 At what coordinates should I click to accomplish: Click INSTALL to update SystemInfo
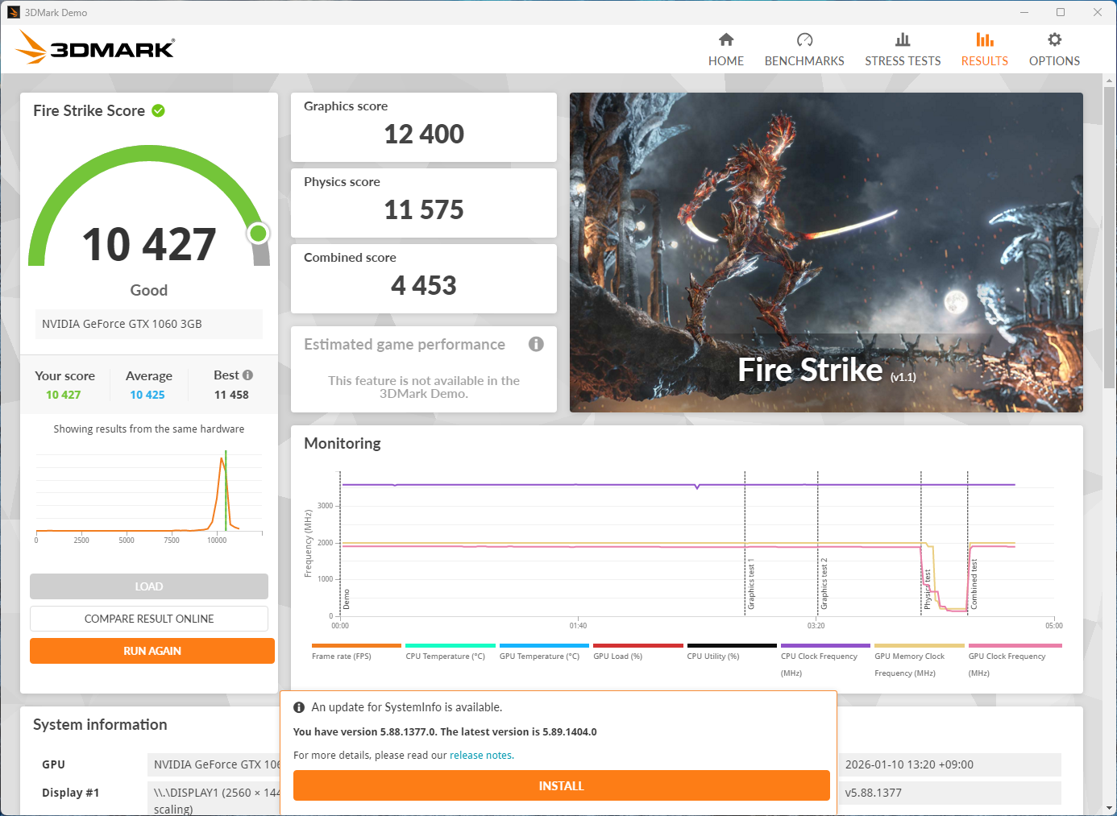[x=561, y=785]
